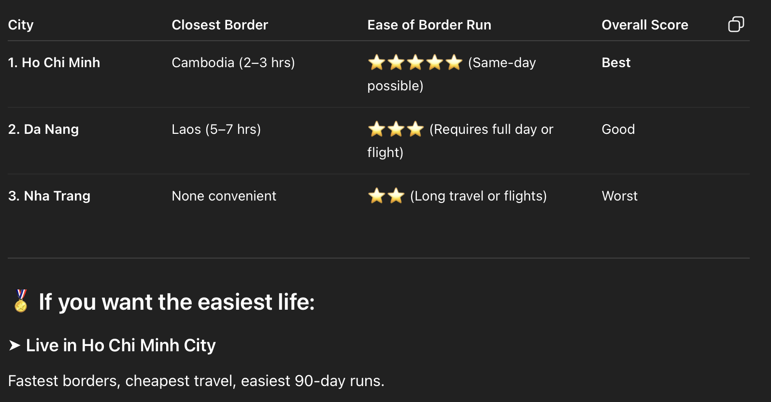Image resolution: width=771 pixels, height=402 pixels.
Task: Click the Fastest borders, cheapest travel sentence
Action: [x=196, y=381]
